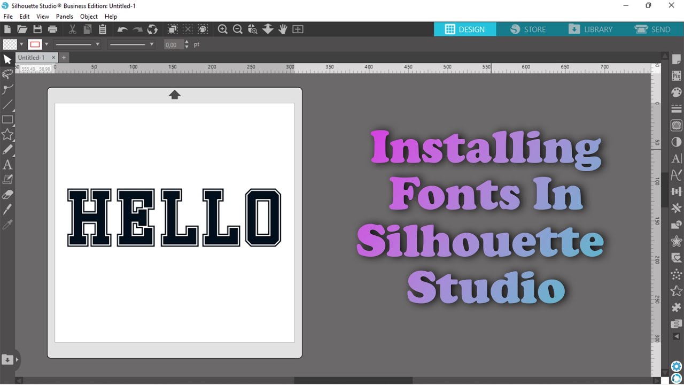The height and width of the screenshot is (385, 684).
Task: Adjust line thickness with the stepper arrows
Action: (186, 45)
